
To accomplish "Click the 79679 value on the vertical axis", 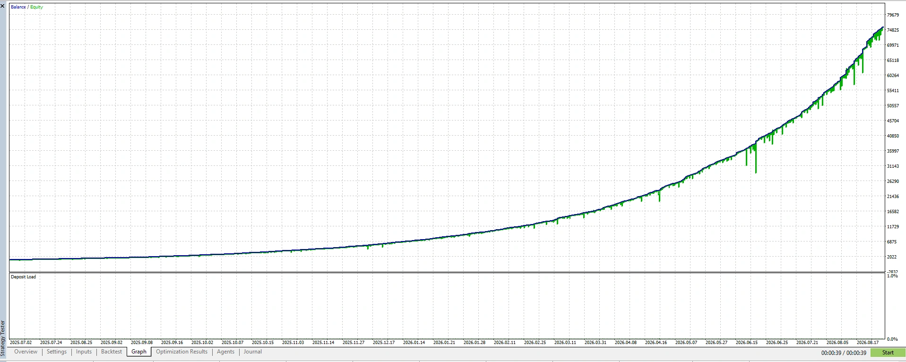I will pos(893,15).
